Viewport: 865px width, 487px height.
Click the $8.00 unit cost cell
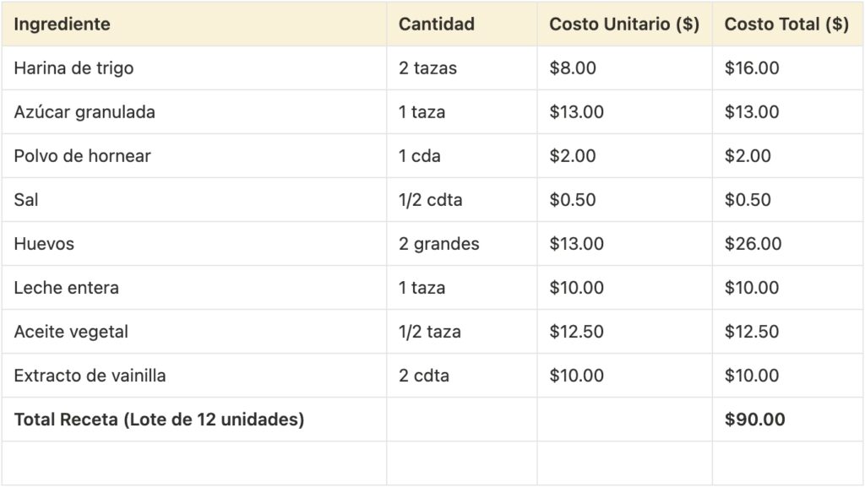click(x=572, y=68)
